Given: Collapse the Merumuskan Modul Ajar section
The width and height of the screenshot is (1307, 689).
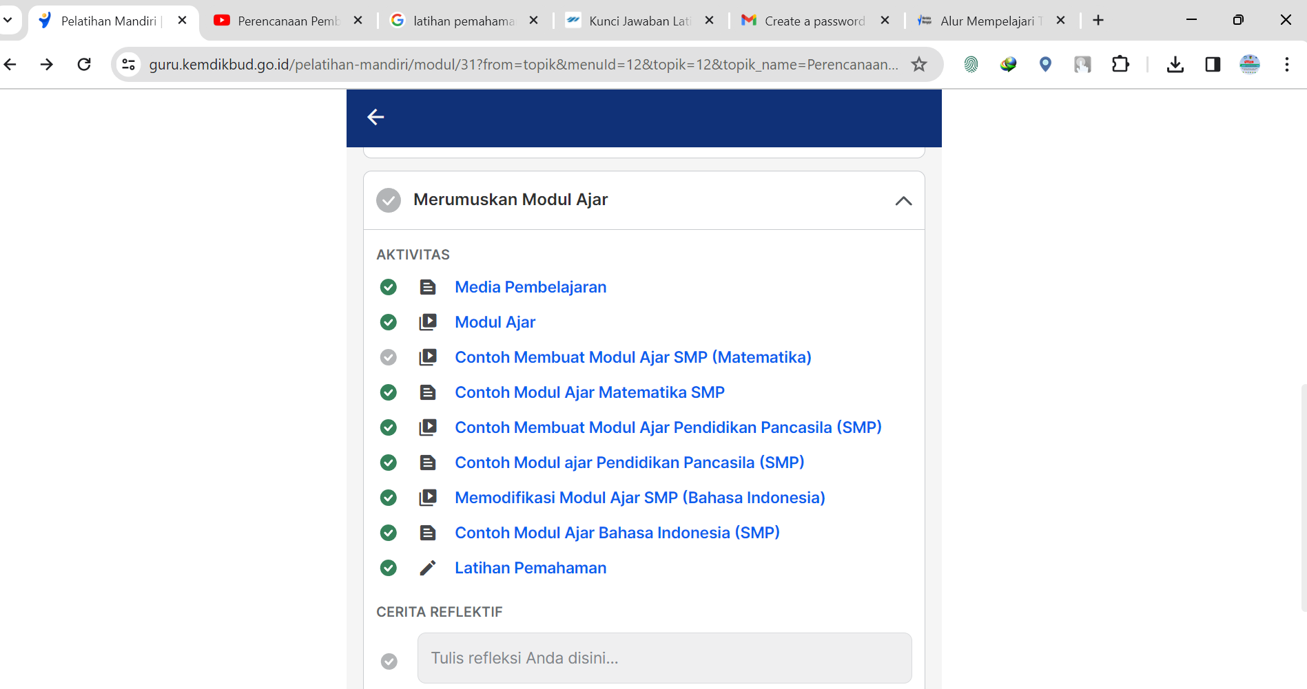Looking at the screenshot, I should pyautogui.click(x=903, y=201).
